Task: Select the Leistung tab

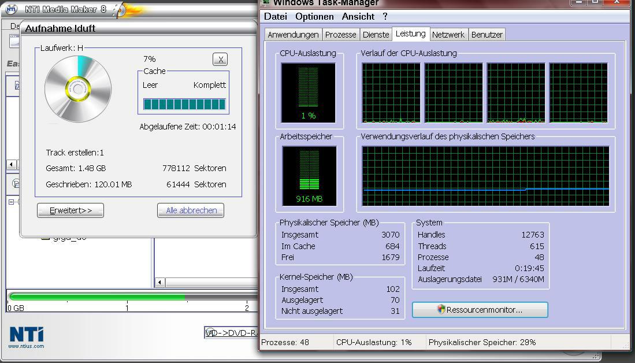Action: 411,34
